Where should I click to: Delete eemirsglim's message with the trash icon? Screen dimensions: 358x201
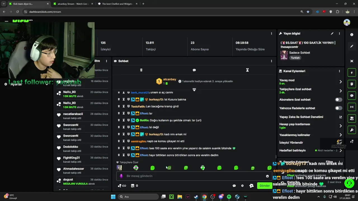click(119, 141)
